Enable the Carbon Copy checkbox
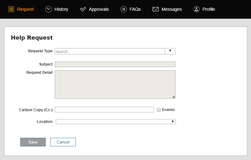251x160 pixels. pyautogui.click(x=159, y=110)
